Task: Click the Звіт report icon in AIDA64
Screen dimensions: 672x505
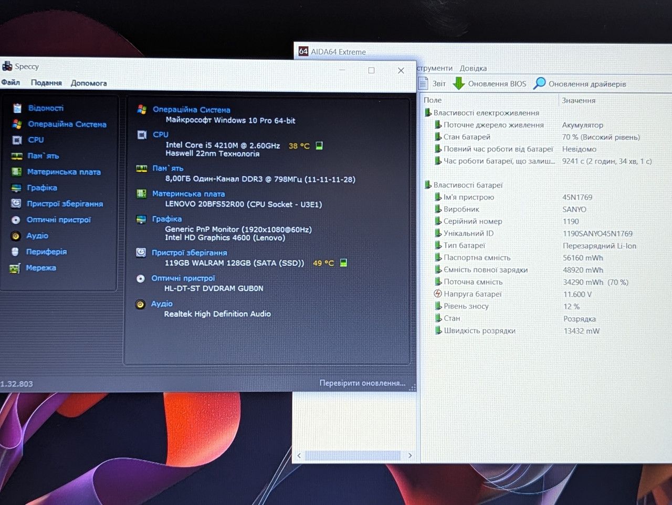Action: [x=424, y=83]
